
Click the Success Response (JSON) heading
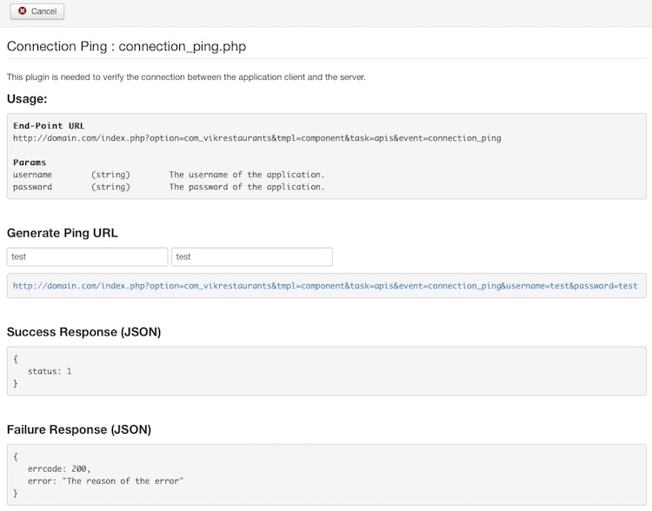pyautogui.click(x=84, y=332)
